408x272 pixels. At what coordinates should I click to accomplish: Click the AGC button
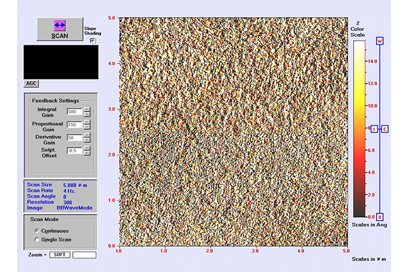click(x=31, y=84)
